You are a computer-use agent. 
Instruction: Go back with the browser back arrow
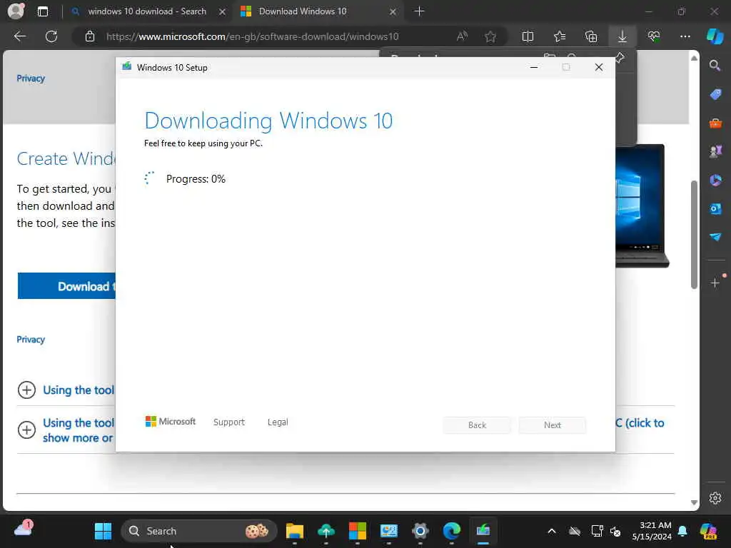pyautogui.click(x=19, y=36)
